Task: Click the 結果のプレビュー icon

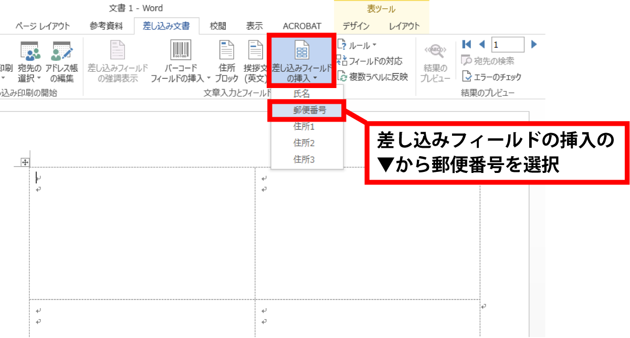Action: [435, 51]
